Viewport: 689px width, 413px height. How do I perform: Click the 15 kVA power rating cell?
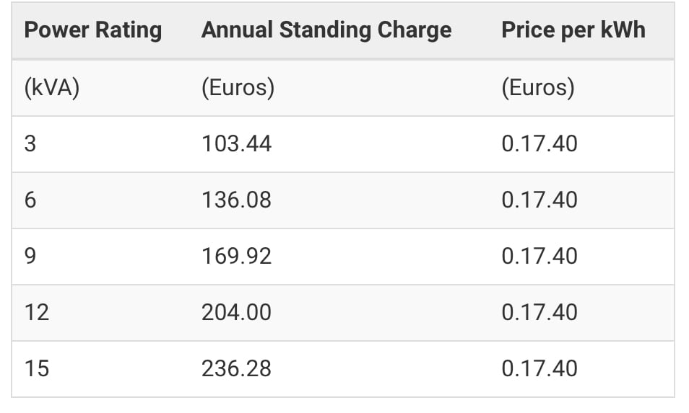(x=36, y=369)
